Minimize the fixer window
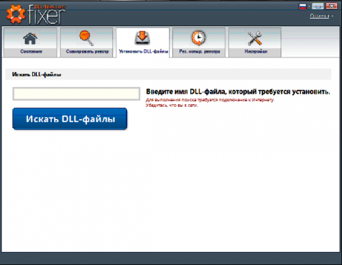 click(318, 6)
